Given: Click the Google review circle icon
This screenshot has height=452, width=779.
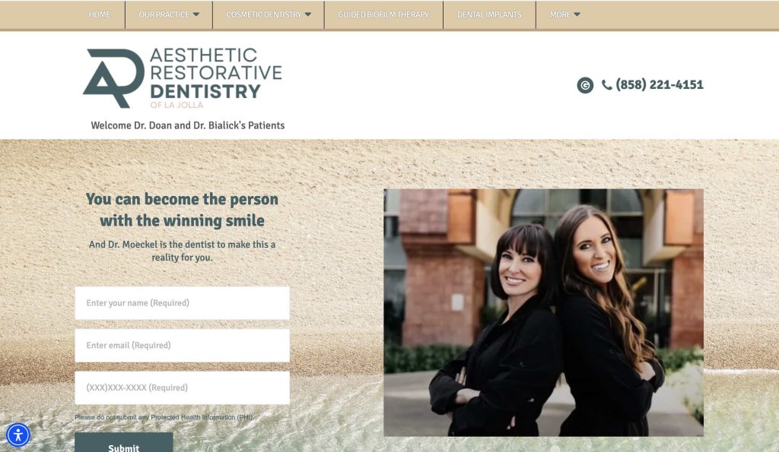Looking at the screenshot, I should (x=585, y=85).
